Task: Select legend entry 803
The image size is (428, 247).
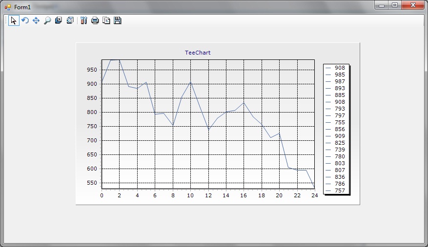Action: click(x=340, y=163)
